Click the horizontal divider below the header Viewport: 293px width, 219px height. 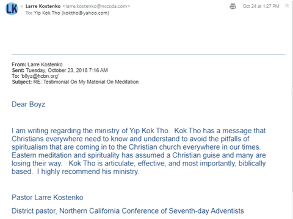pyautogui.click(x=148, y=54)
